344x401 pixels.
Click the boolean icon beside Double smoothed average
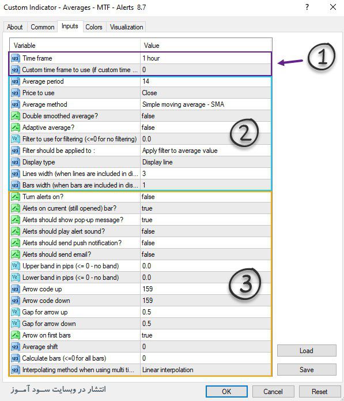pos(16,116)
